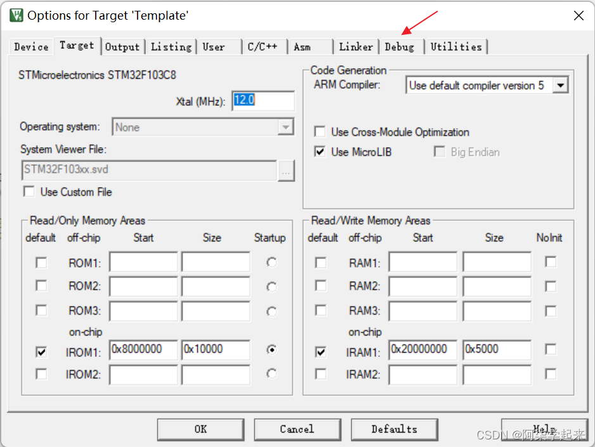Enable NoInit for RAM1
The width and height of the screenshot is (595, 447).
click(x=551, y=262)
